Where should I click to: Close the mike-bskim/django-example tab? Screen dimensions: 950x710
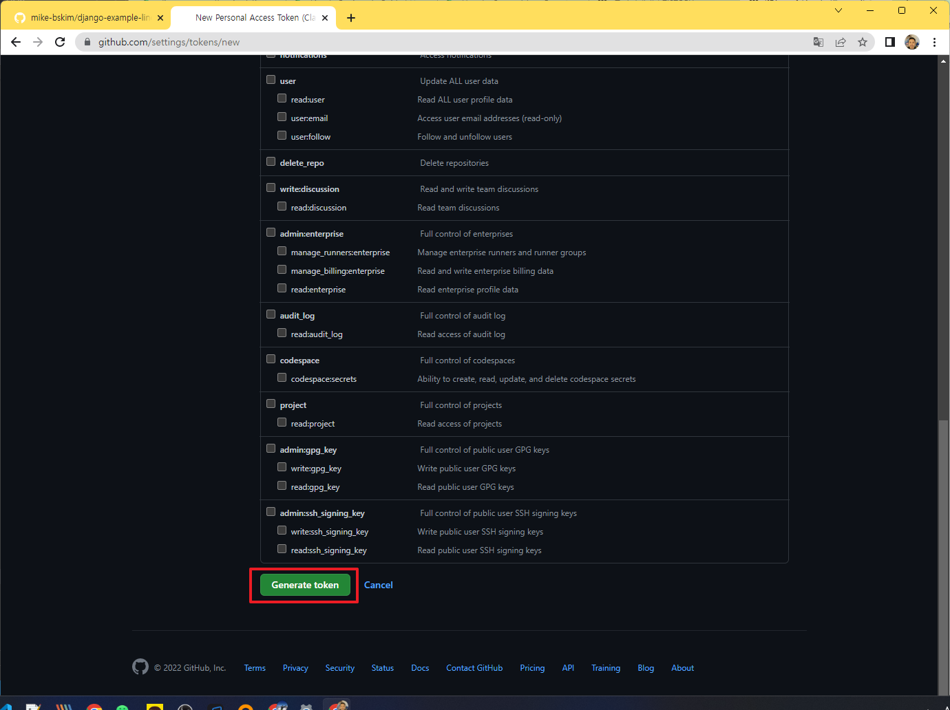coord(160,18)
